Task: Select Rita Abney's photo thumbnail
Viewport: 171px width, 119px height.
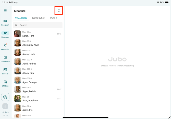Action: [18, 71]
